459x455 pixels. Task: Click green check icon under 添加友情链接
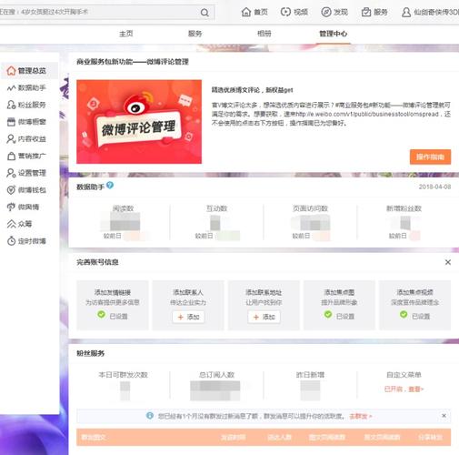point(102,315)
